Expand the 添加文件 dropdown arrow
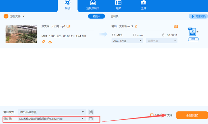 [23, 16]
